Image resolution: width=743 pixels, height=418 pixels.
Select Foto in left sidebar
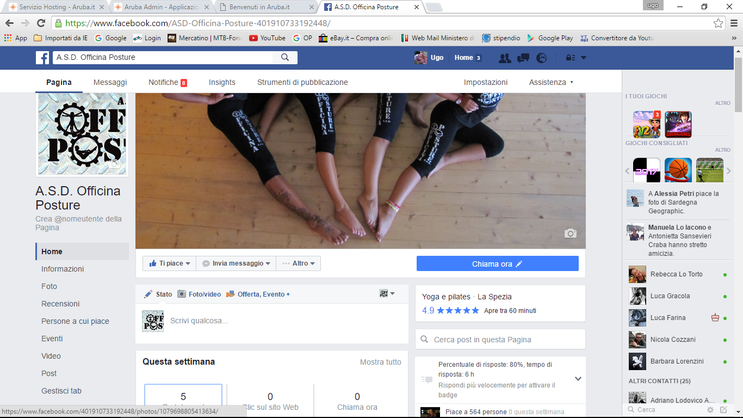pyautogui.click(x=49, y=286)
